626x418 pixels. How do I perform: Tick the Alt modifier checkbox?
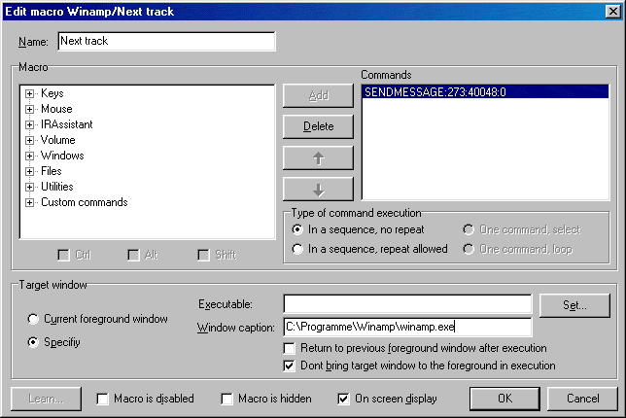(x=133, y=255)
